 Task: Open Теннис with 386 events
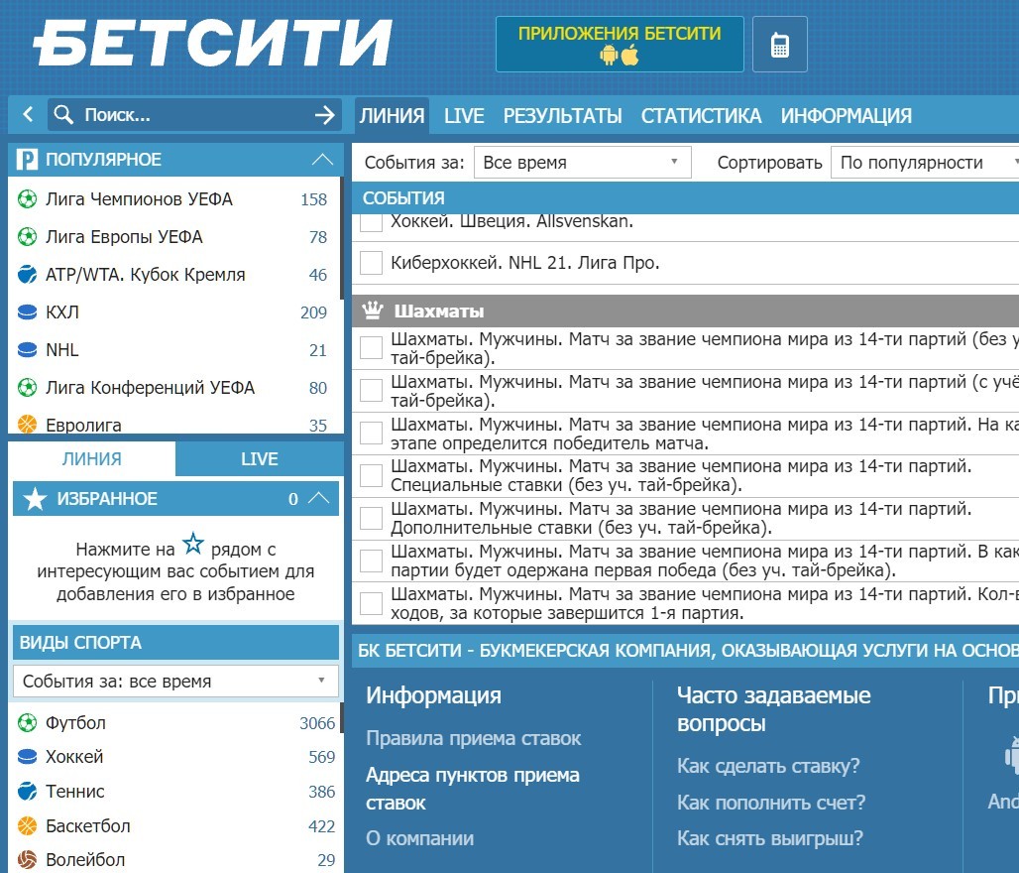click(174, 791)
